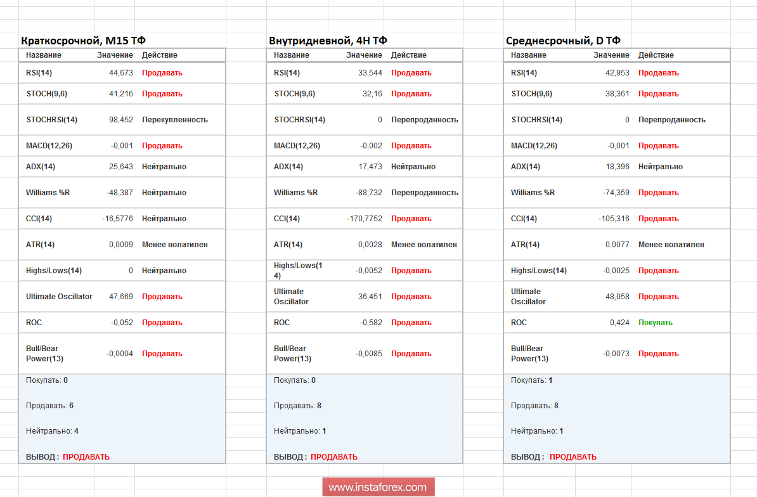Select the Значение header in 4H table
Image resolution: width=757 pixels, height=497 pixels.
click(364, 55)
